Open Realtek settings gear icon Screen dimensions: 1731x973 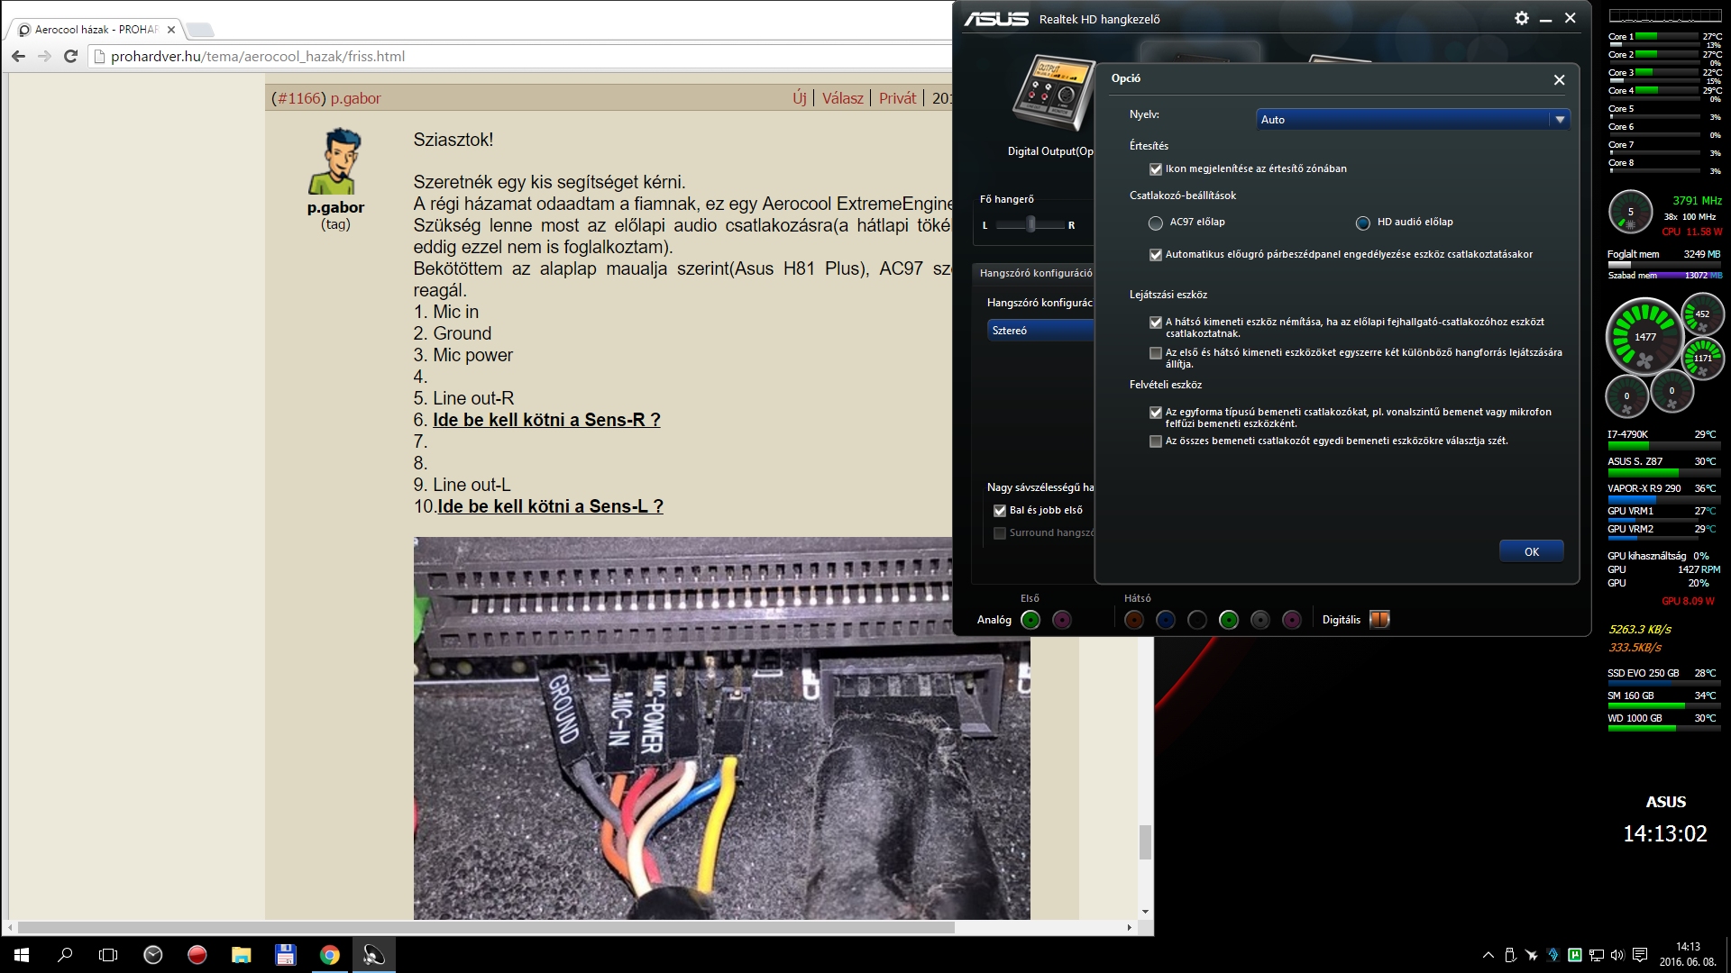pyautogui.click(x=1522, y=18)
